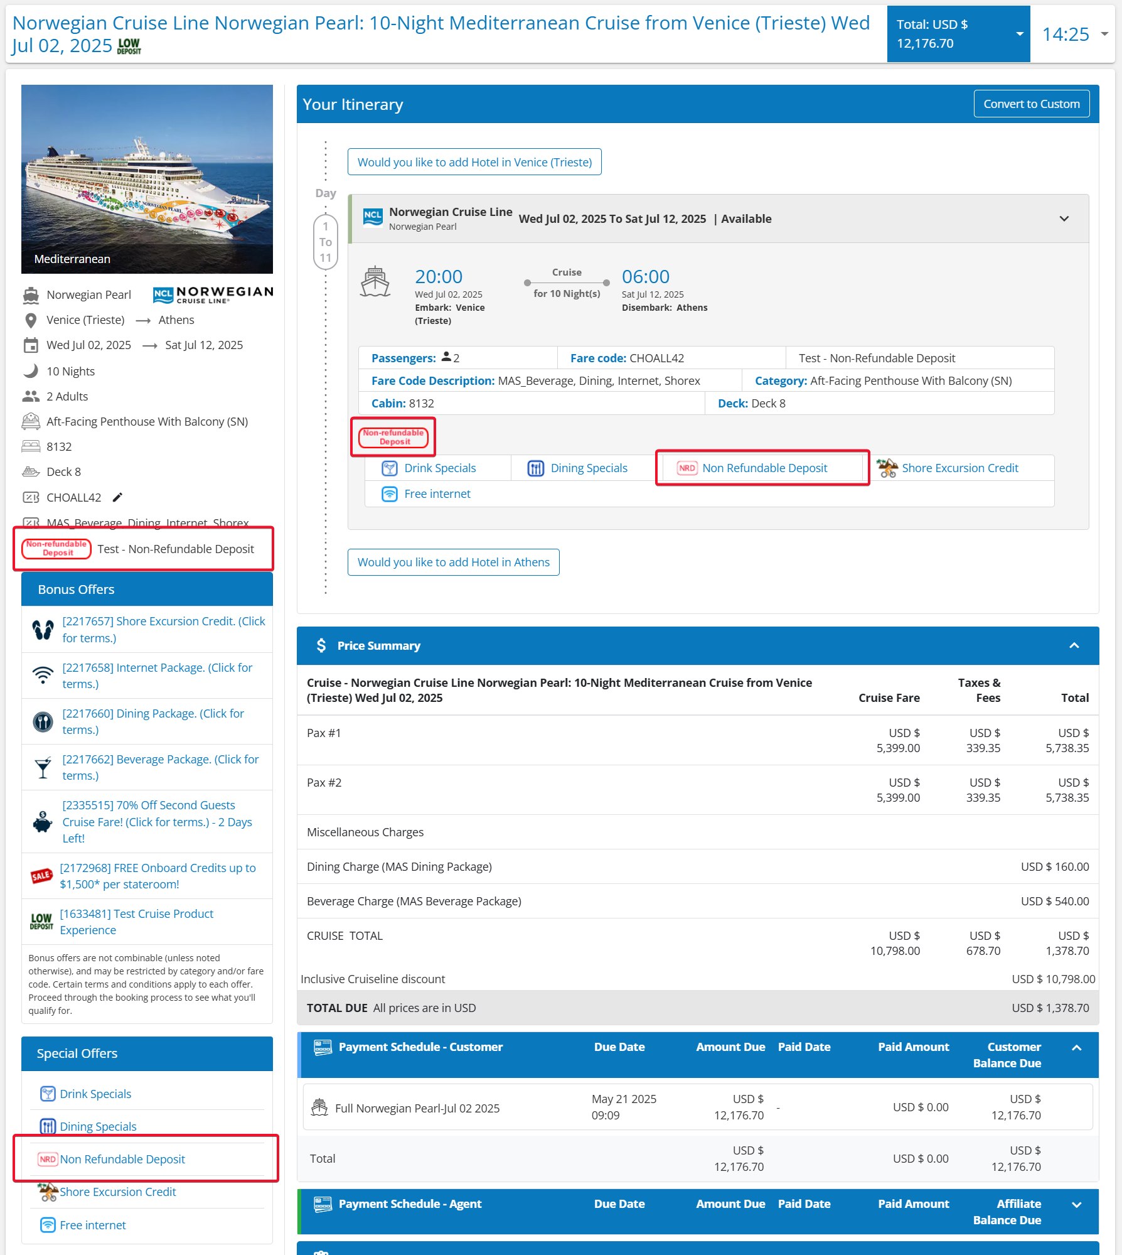The height and width of the screenshot is (1255, 1122).
Task: Click Dining Specials in Special Offers sidebar
Action: click(98, 1126)
